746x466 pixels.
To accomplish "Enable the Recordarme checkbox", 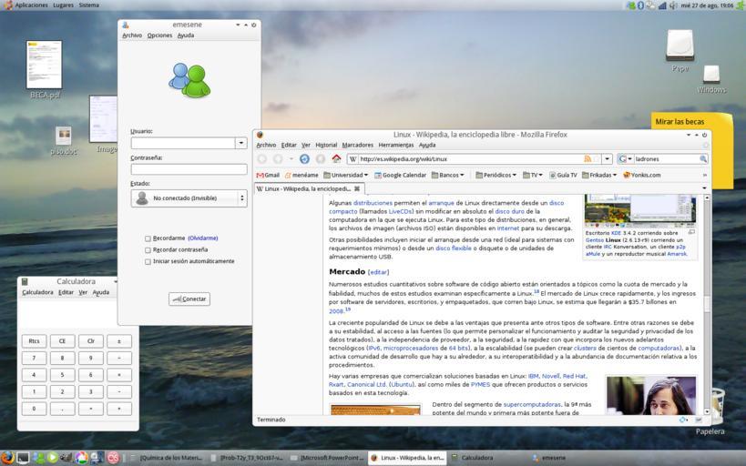I will pyautogui.click(x=148, y=238).
